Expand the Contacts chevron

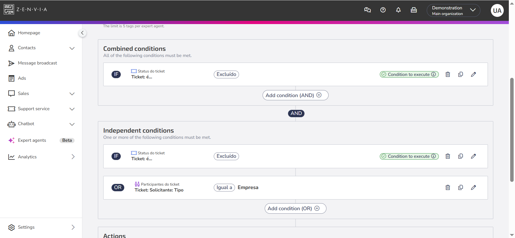pyautogui.click(x=72, y=48)
